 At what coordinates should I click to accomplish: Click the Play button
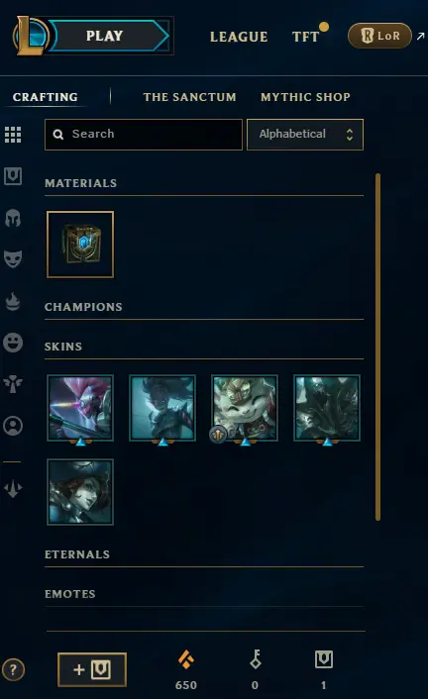109,36
